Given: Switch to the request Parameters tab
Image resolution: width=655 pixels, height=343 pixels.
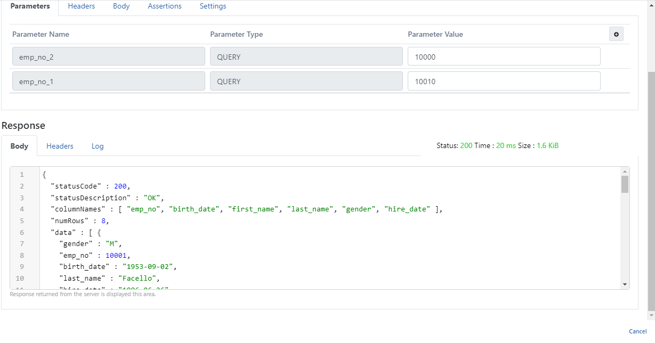Looking at the screenshot, I should click(x=30, y=6).
